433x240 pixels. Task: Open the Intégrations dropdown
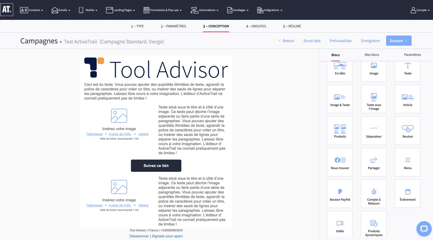270,10
